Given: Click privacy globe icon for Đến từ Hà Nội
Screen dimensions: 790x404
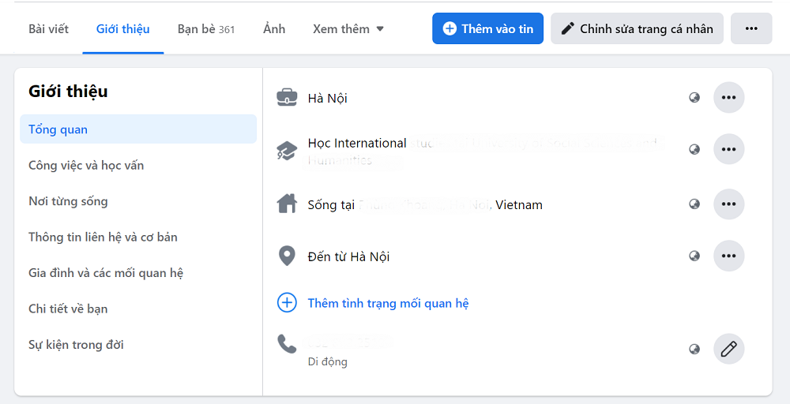Looking at the screenshot, I should pyautogui.click(x=694, y=256).
